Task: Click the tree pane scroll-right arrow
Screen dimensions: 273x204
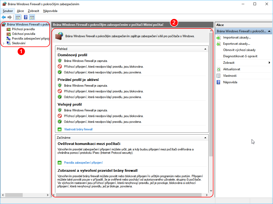Action: (48, 195)
